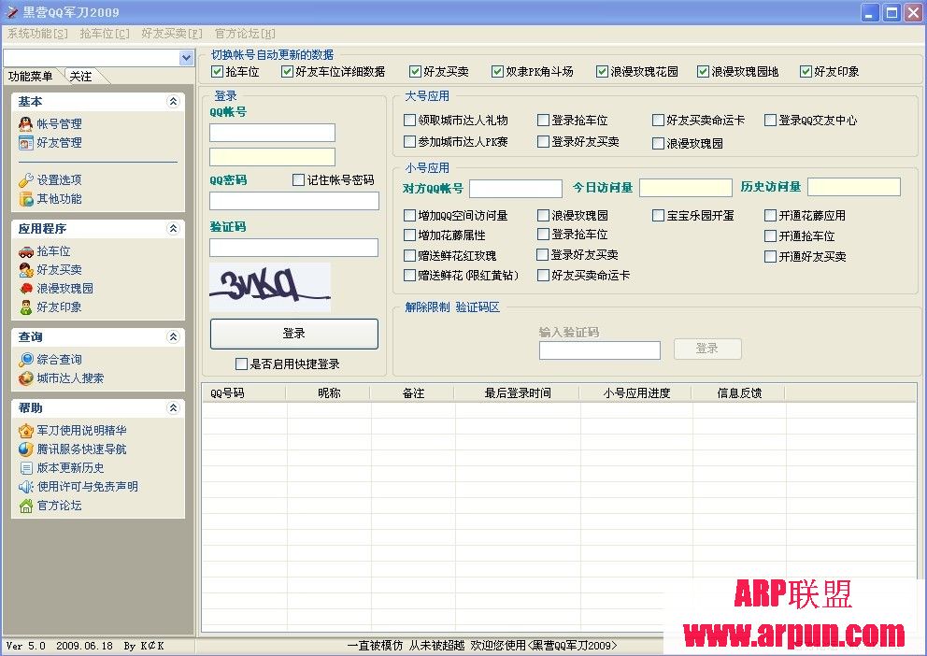This screenshot has width=927, height=656.
Task: Check 开通好友买卖 option
Action: point(770,256)
